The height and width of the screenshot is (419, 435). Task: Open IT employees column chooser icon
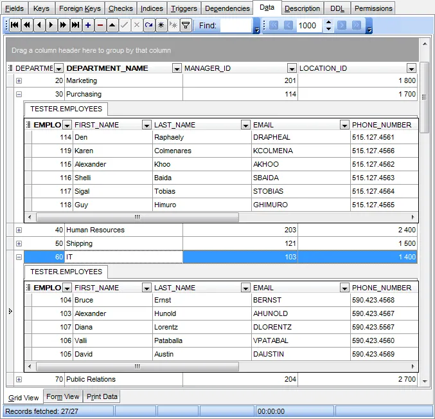click(28, 288)
